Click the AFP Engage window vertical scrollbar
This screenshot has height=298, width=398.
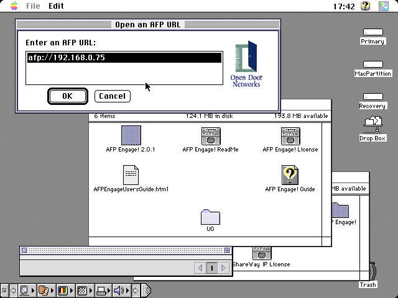pos(326,179)
